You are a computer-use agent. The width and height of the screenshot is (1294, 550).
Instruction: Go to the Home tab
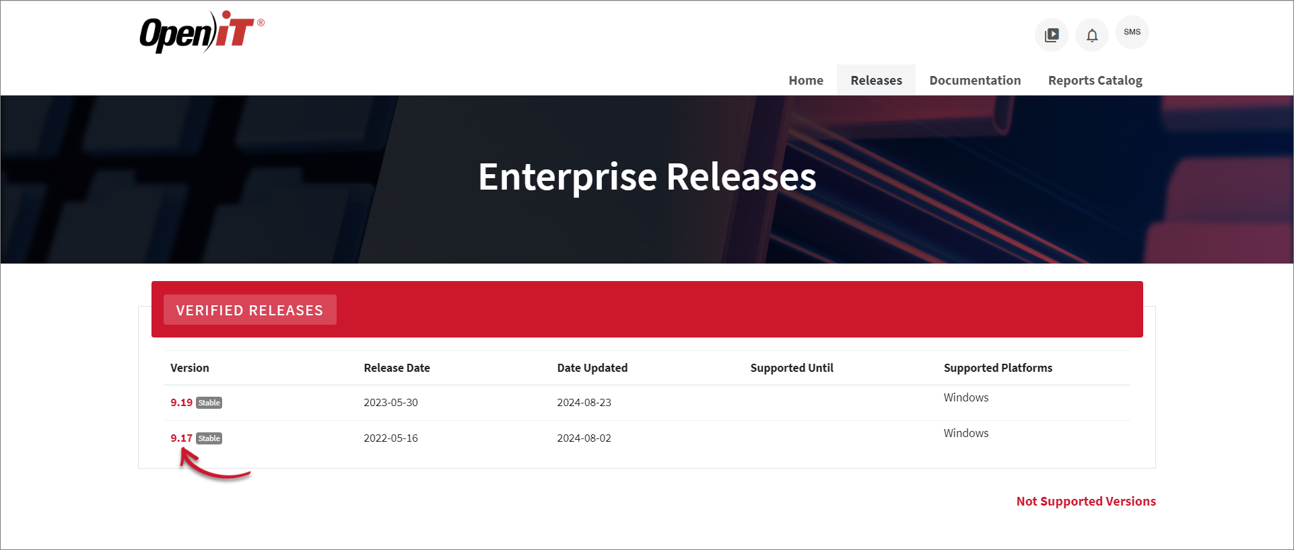click(805, 80)
